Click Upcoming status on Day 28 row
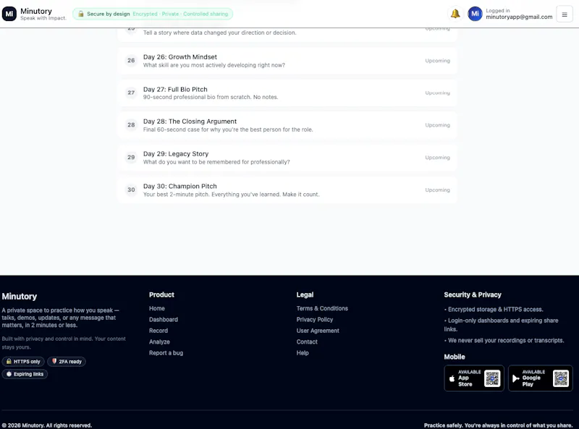 tap(438, 125)
